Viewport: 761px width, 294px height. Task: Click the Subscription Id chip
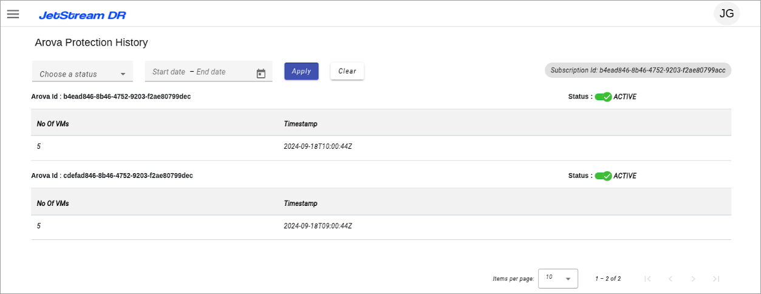click(638, 70)
